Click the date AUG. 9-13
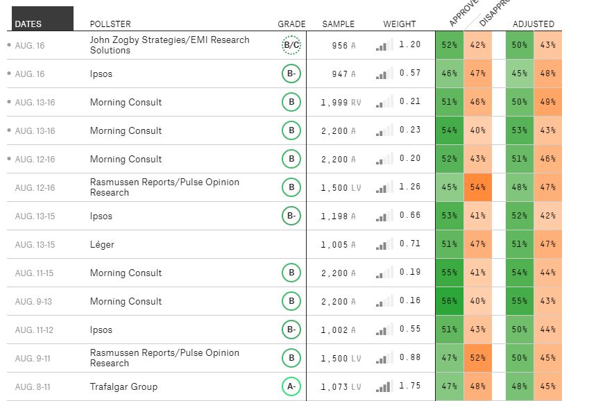Viewport: 605px width, 401px height. click(33, 301)
